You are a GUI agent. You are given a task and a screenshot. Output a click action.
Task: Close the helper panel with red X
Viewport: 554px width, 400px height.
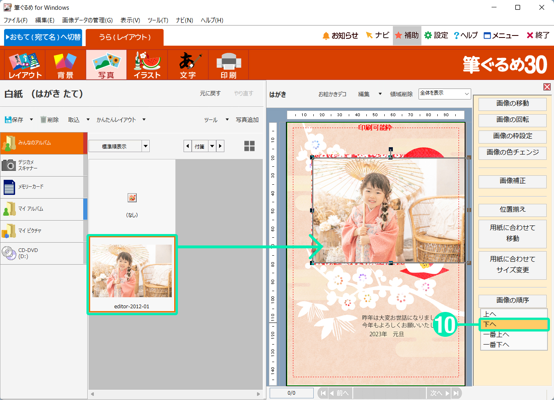pyautogui.click(x=547, y=87)
